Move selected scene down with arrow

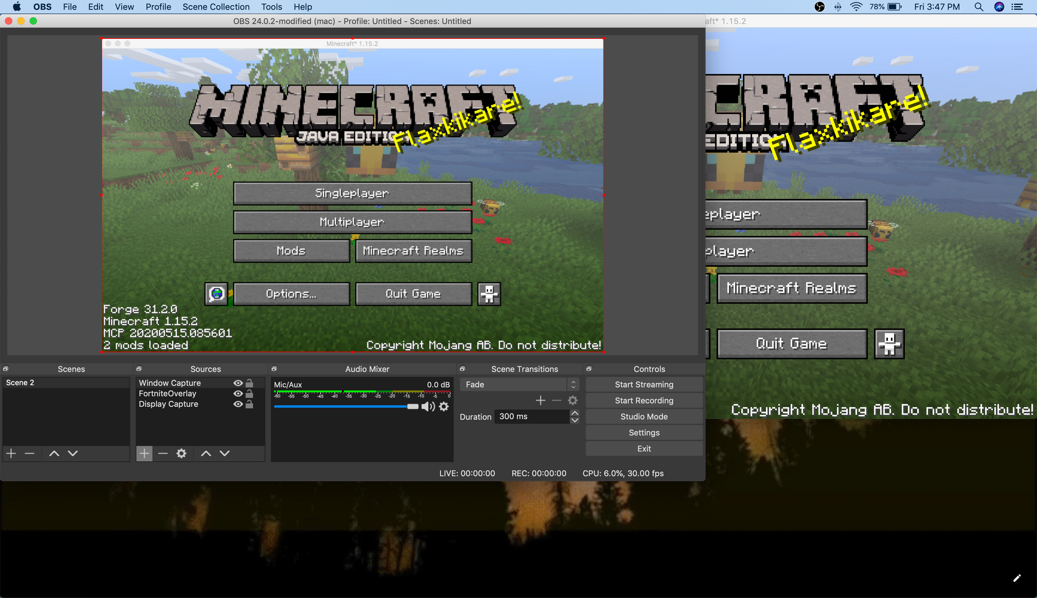tap(73, 453)
